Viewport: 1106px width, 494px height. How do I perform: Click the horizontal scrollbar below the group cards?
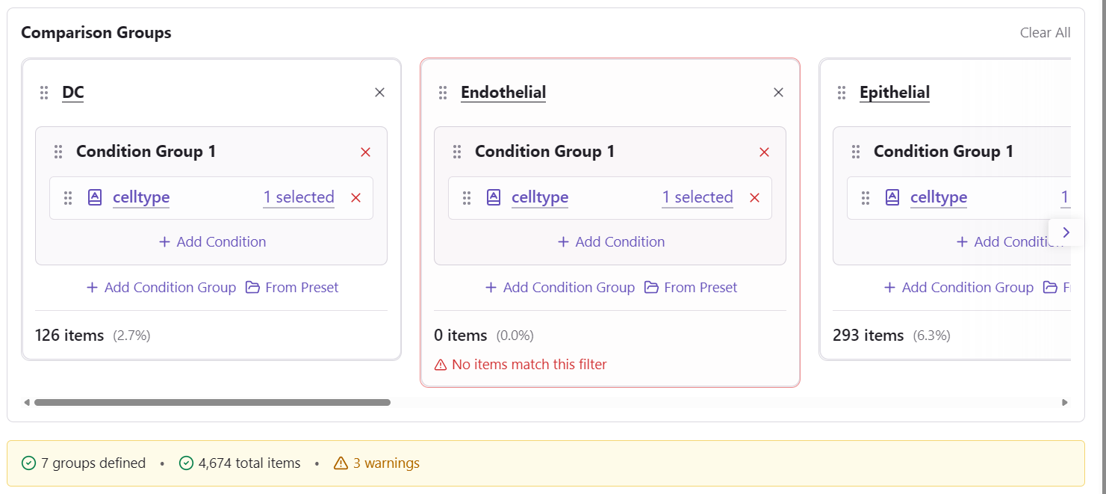point(213,402)
